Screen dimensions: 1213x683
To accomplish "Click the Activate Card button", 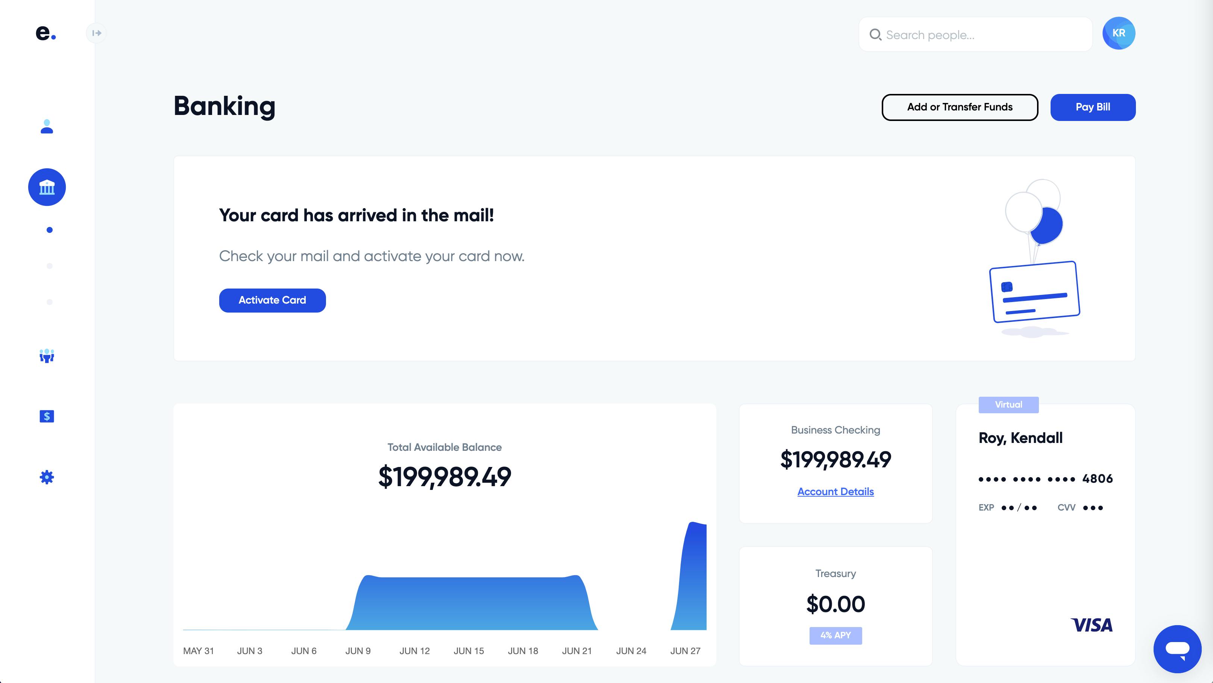I will (x=272, y=300).
